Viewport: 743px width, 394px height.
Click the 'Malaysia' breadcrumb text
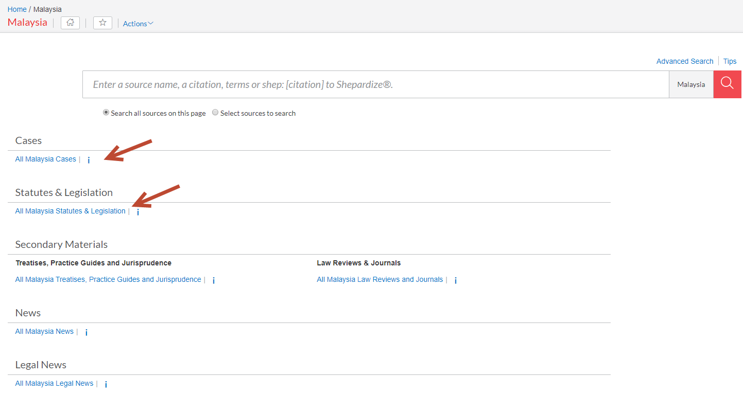point(47,9)
